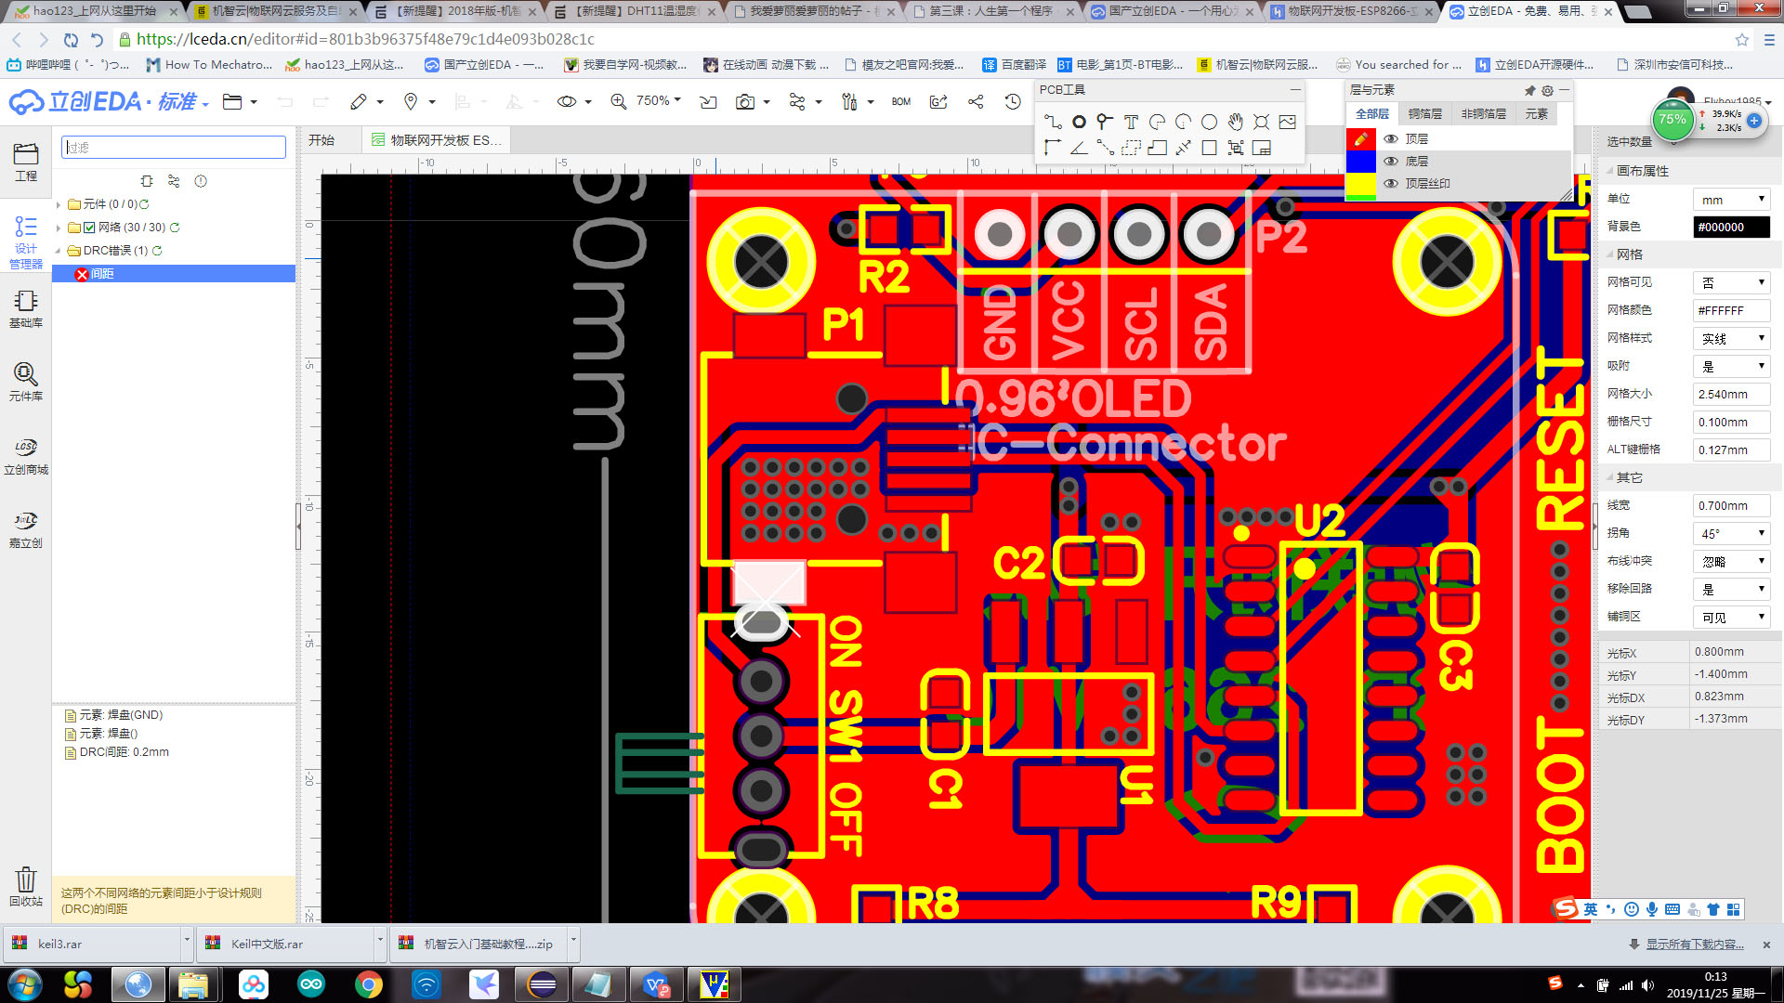Select the Hole tool in PCB tools

pyautogui.click(x=1261, y=122)
